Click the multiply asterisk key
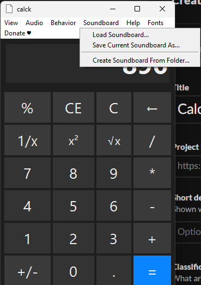This screenshot has height=285, width=201. coord(152,173)
